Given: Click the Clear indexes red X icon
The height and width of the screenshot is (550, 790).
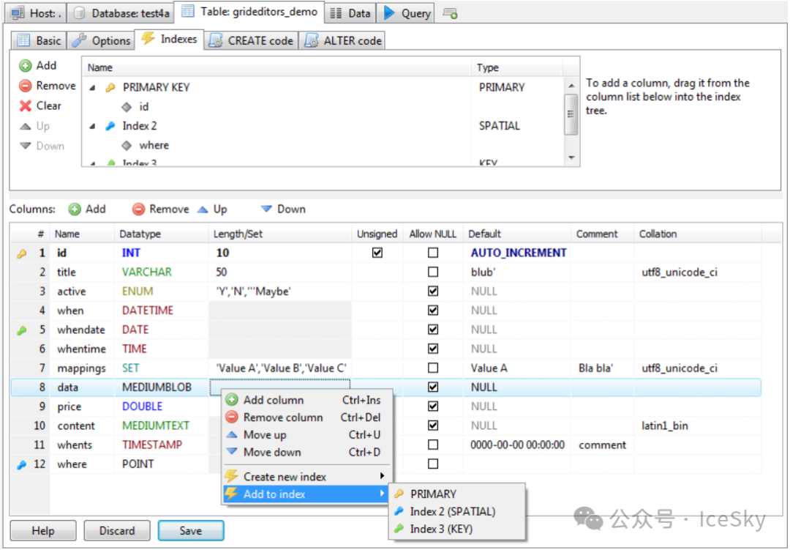Looking at the screenshot, I should point(26,105).
